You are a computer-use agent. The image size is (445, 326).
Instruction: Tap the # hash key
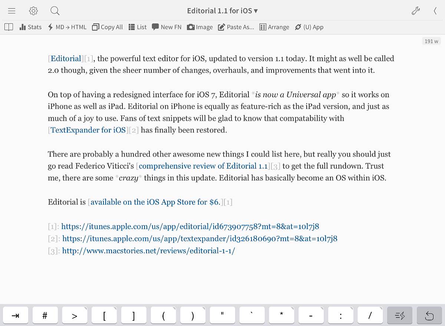pyautogui.click(x=45, y=316)
